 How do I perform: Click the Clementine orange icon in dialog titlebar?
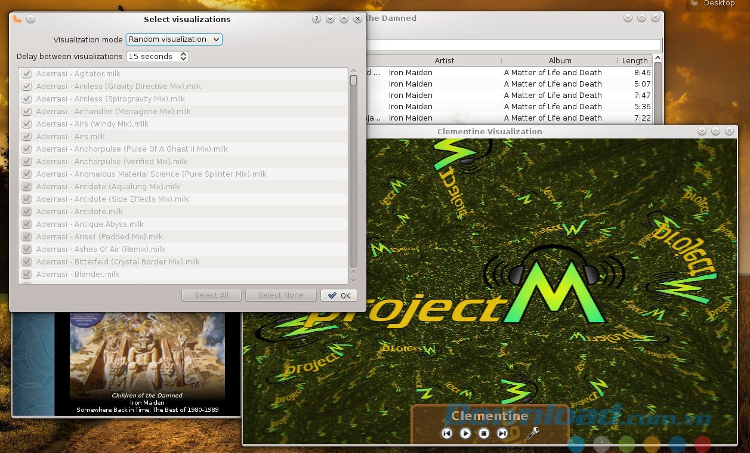(17, 19)
